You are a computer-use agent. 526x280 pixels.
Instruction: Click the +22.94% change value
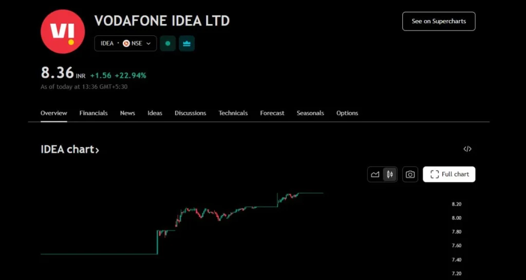click(130, 76)
